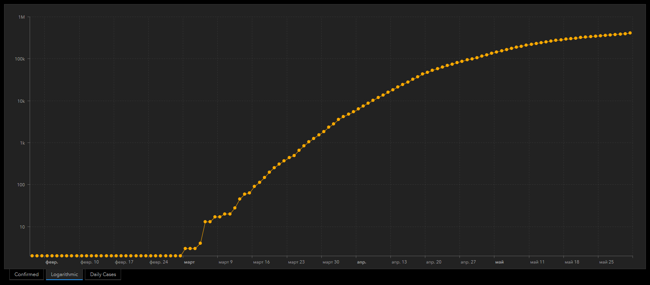This screenshot has height=285, width=650.
Task: Click the 'апр. 27' axis label
Action: click(x=468, y=262)
